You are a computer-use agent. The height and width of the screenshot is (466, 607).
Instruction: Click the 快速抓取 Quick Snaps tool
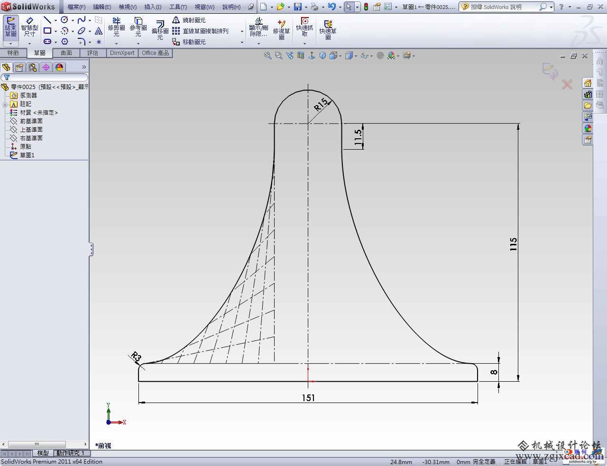coord(304,27)
